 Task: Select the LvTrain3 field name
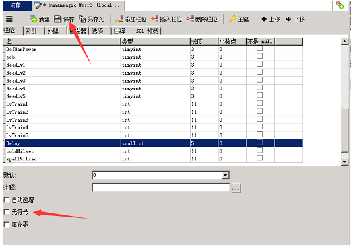point(17,120)
